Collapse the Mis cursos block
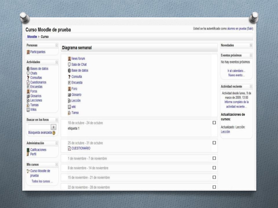The width and height of the screenshot is (278, 208). (x=57, y=164)
